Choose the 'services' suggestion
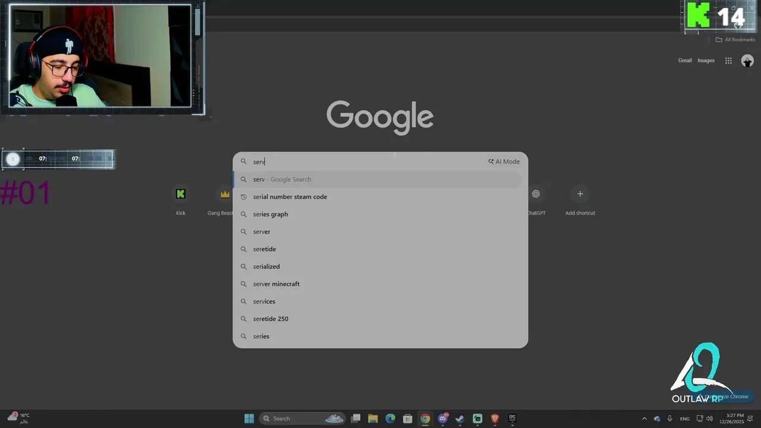Screen dimensions: 761x428 [377, 301]
